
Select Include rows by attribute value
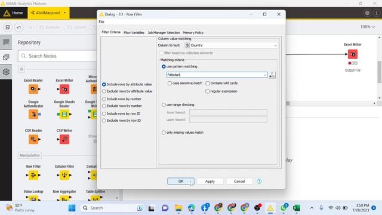click(x=127, y=84)
